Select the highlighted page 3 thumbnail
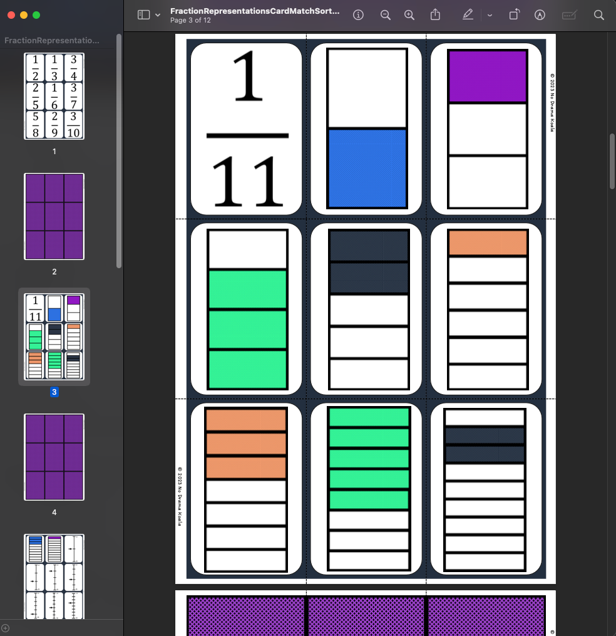Image resolution: width=616 pixels, height=636 pixels. tap(54, 336)
